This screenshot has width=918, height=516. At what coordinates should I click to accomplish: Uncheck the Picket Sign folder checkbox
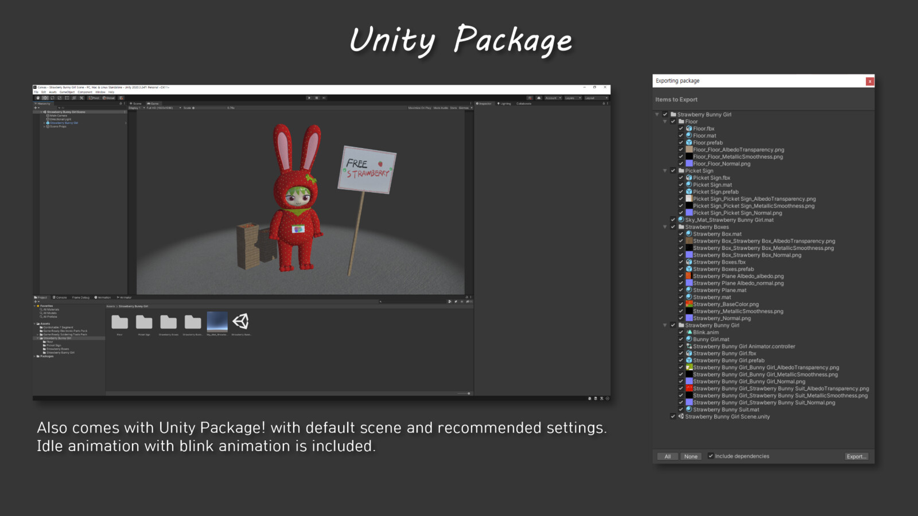point(673,170)
